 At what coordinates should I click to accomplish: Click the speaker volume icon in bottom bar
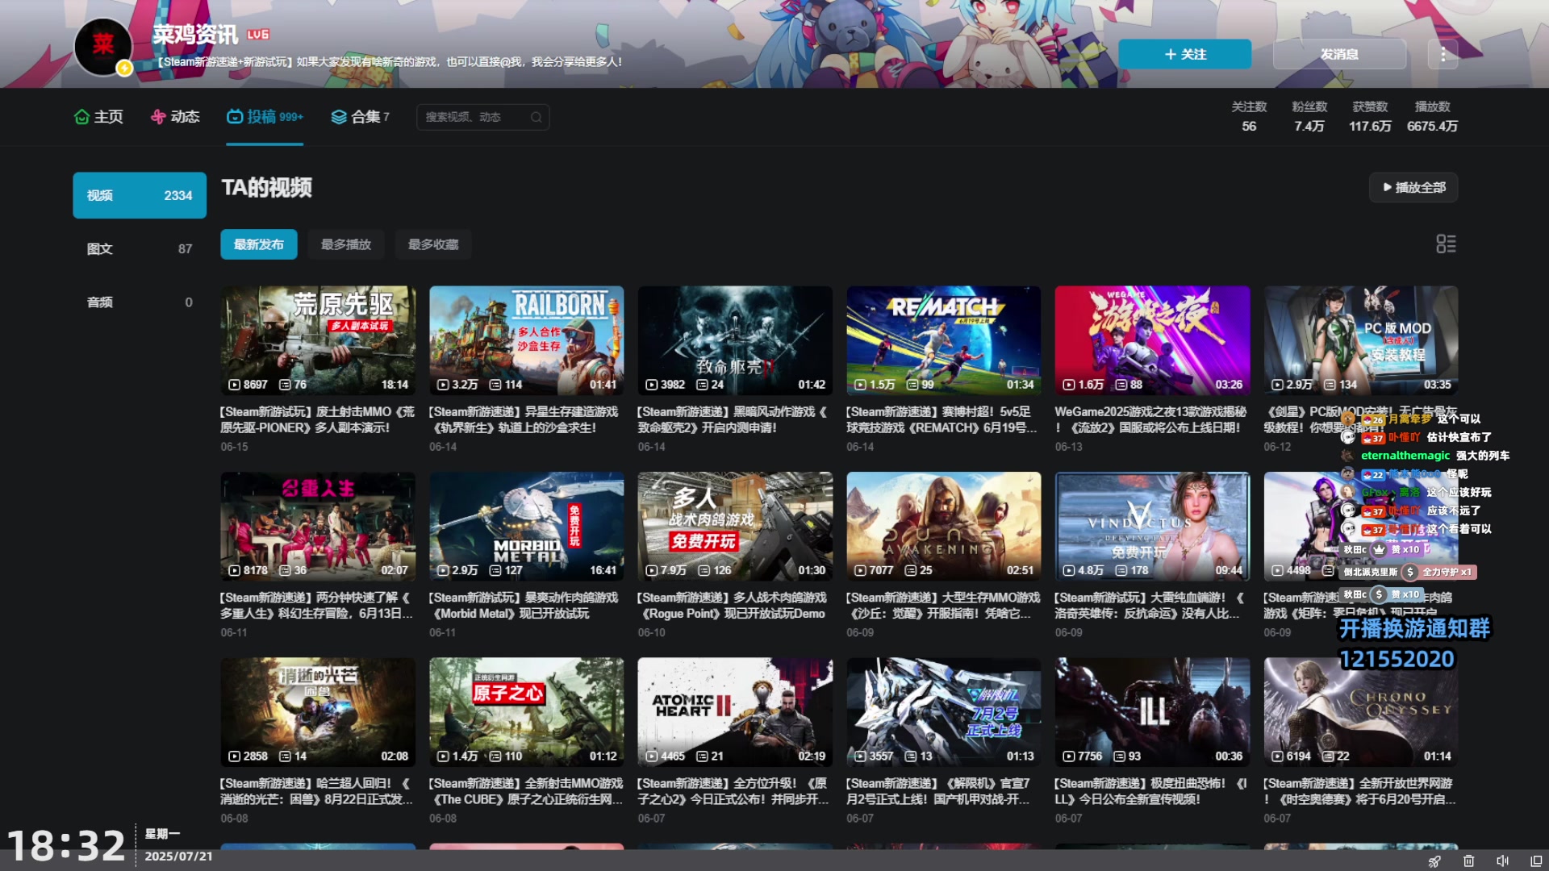point(1502,861)
